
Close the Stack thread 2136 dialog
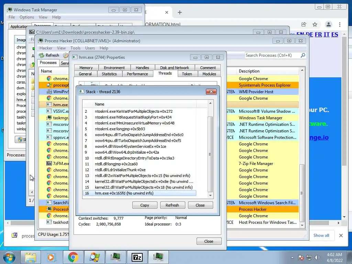pos(211,91)
